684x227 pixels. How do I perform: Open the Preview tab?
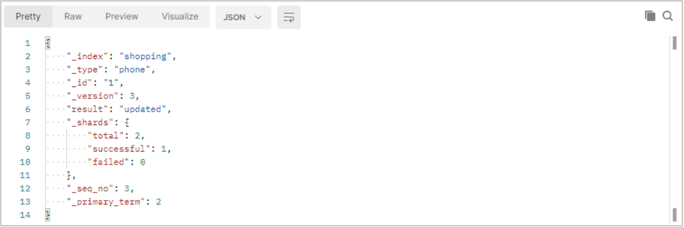tap(122, 16)
